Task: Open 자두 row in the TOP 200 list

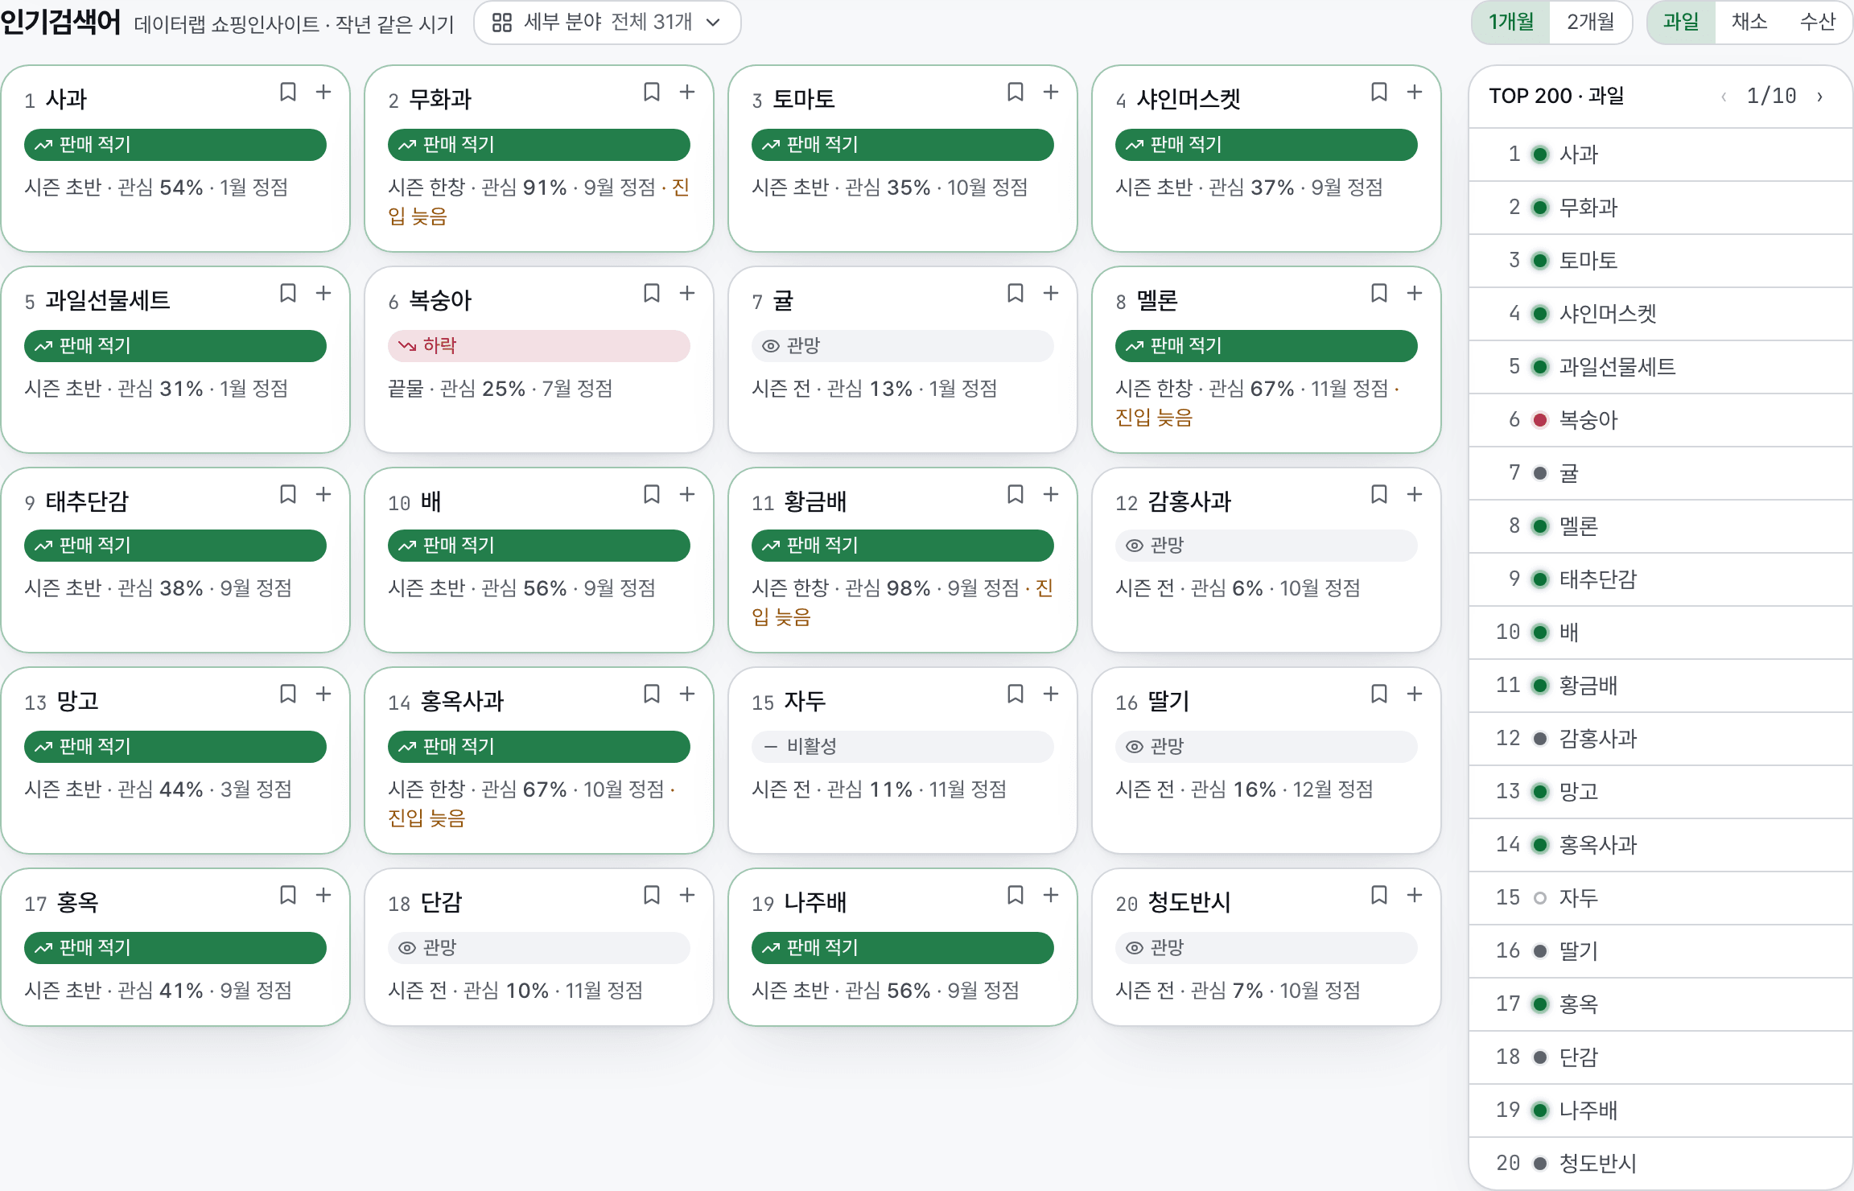Action: 1661,898
